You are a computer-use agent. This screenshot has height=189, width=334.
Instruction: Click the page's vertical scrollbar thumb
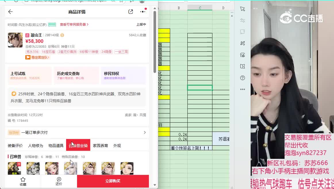155,41
